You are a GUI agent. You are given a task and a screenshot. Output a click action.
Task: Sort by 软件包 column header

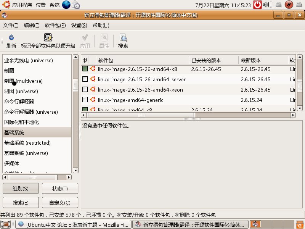click(x=142, y=60)
